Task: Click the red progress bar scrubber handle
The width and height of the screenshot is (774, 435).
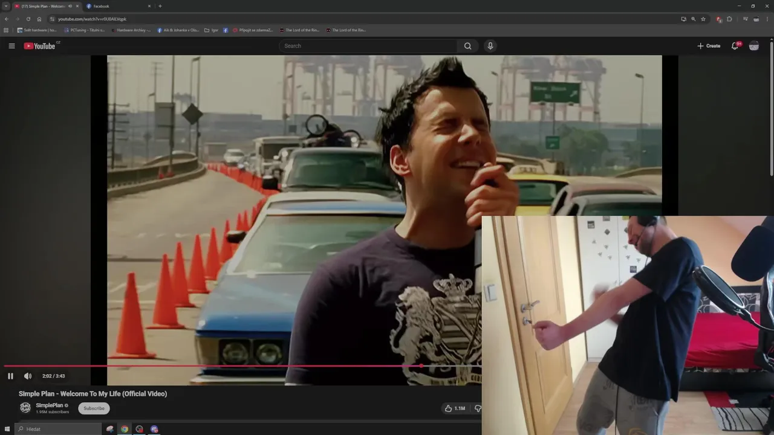Action: (x=421, y=366)
